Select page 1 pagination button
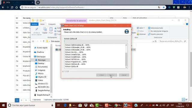Image resolution: width=192 pixels, height=108 pixels. click(x=17, y=100)
